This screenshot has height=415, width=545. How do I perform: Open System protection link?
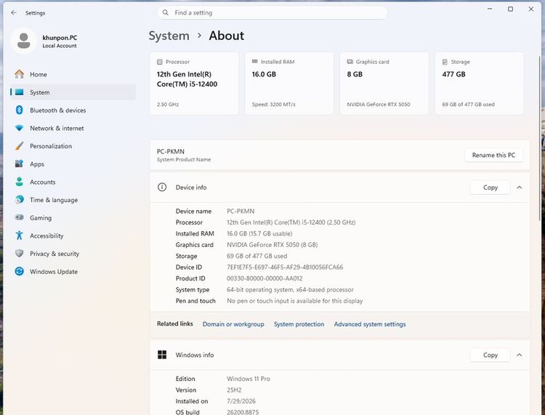(299, 324)
